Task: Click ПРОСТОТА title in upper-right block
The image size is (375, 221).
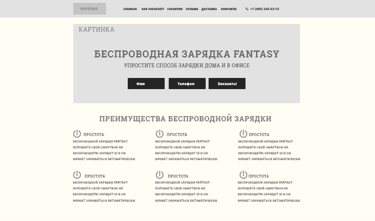Action: [x=259, y=135]
